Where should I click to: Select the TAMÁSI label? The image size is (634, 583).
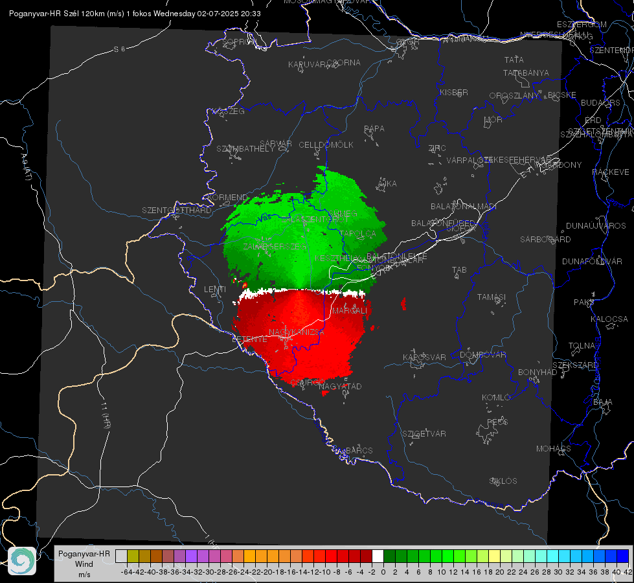coord(492,297)
